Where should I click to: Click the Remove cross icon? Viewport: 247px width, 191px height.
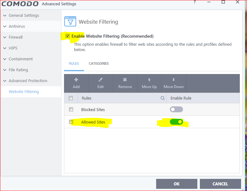pyautogui.click(x=125, y=80)
